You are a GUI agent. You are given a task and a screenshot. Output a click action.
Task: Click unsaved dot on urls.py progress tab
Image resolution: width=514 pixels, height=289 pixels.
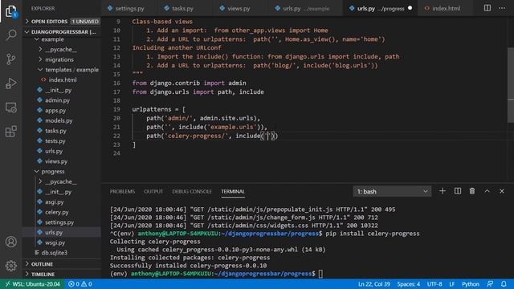410,8
